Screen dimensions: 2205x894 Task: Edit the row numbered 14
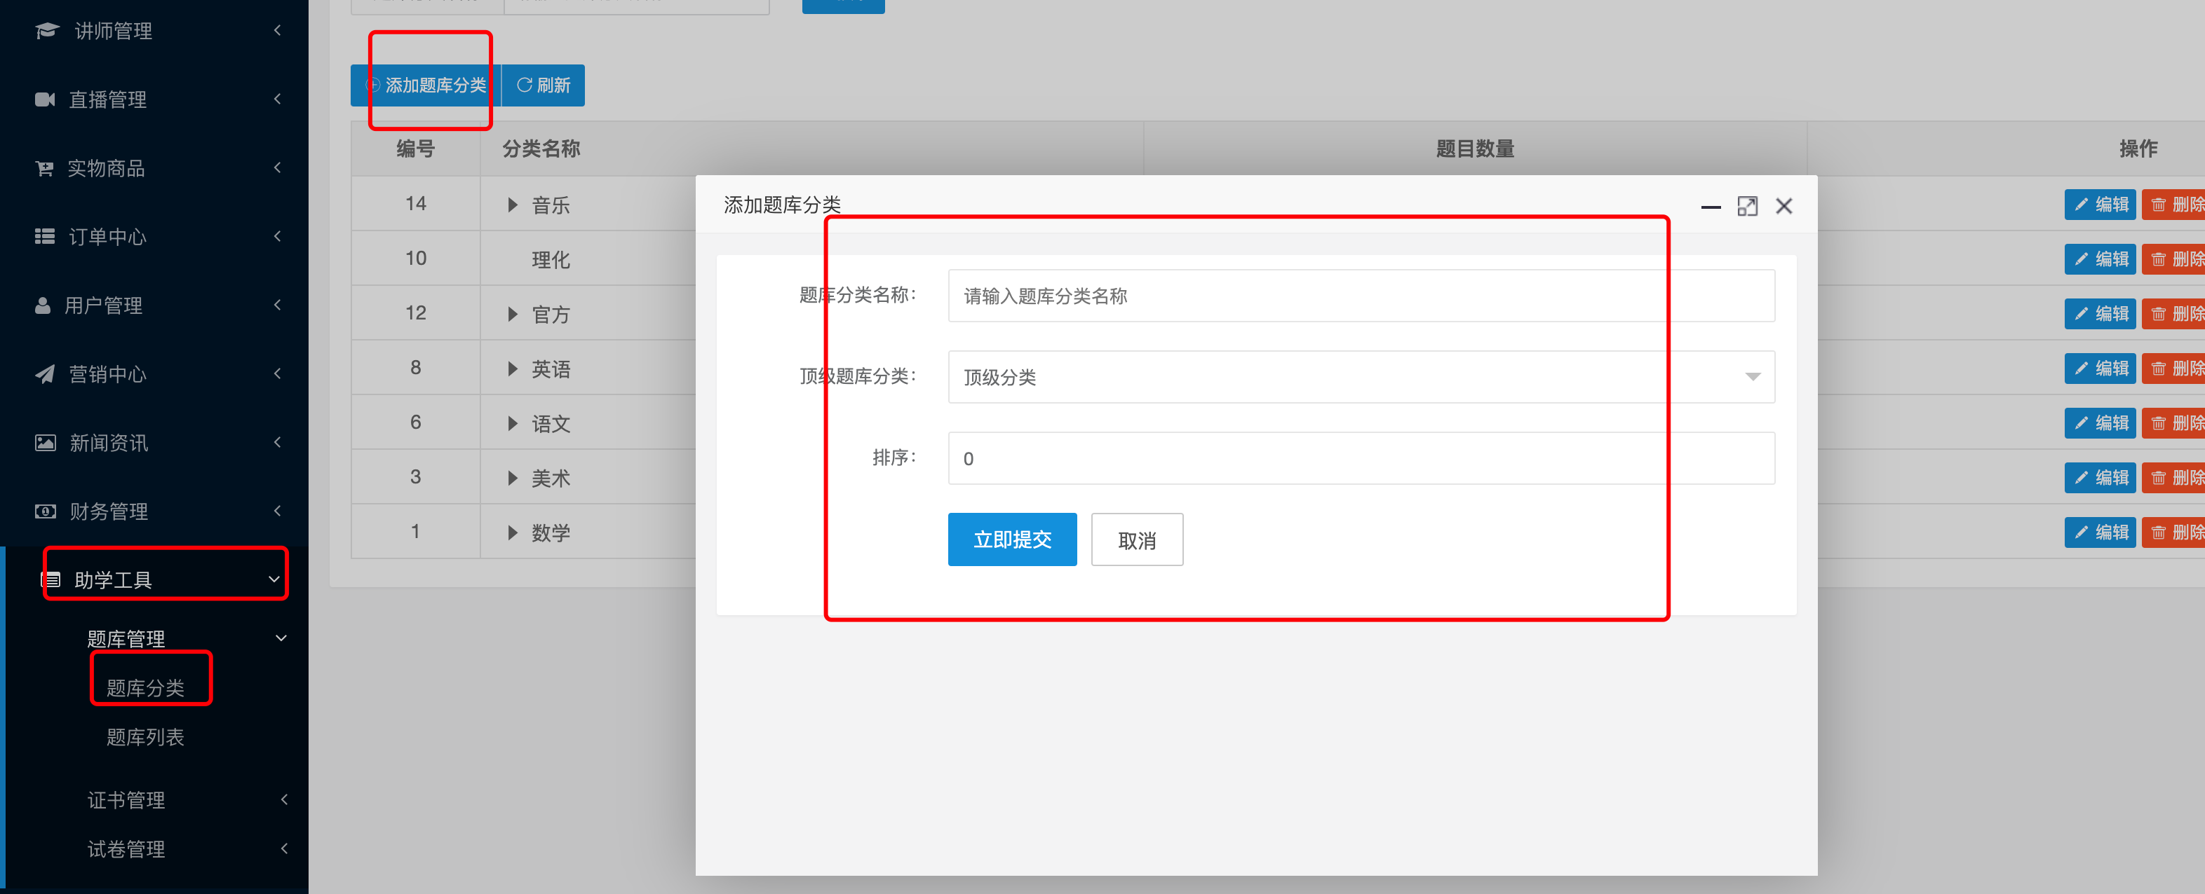click(x=2100, y=205)
